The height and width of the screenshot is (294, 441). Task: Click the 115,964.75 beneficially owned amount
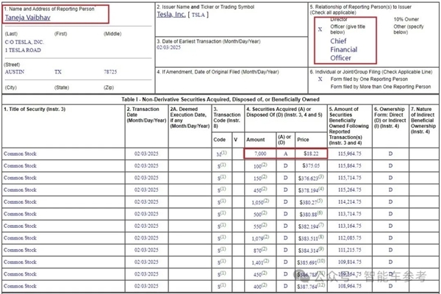[350, 154]
